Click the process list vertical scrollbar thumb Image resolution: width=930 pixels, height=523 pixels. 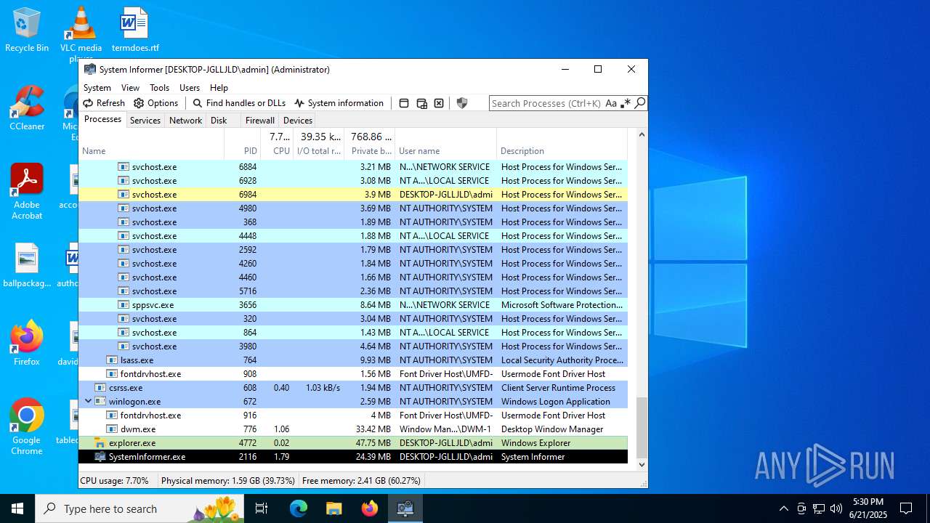(x=641, y=428)
